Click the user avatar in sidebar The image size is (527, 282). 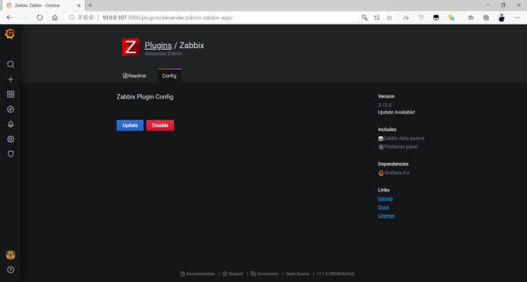click(11, 255)
